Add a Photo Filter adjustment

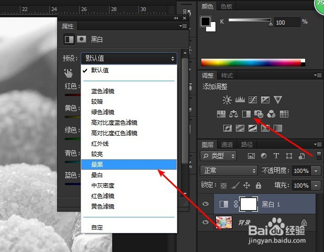(258, 114)
